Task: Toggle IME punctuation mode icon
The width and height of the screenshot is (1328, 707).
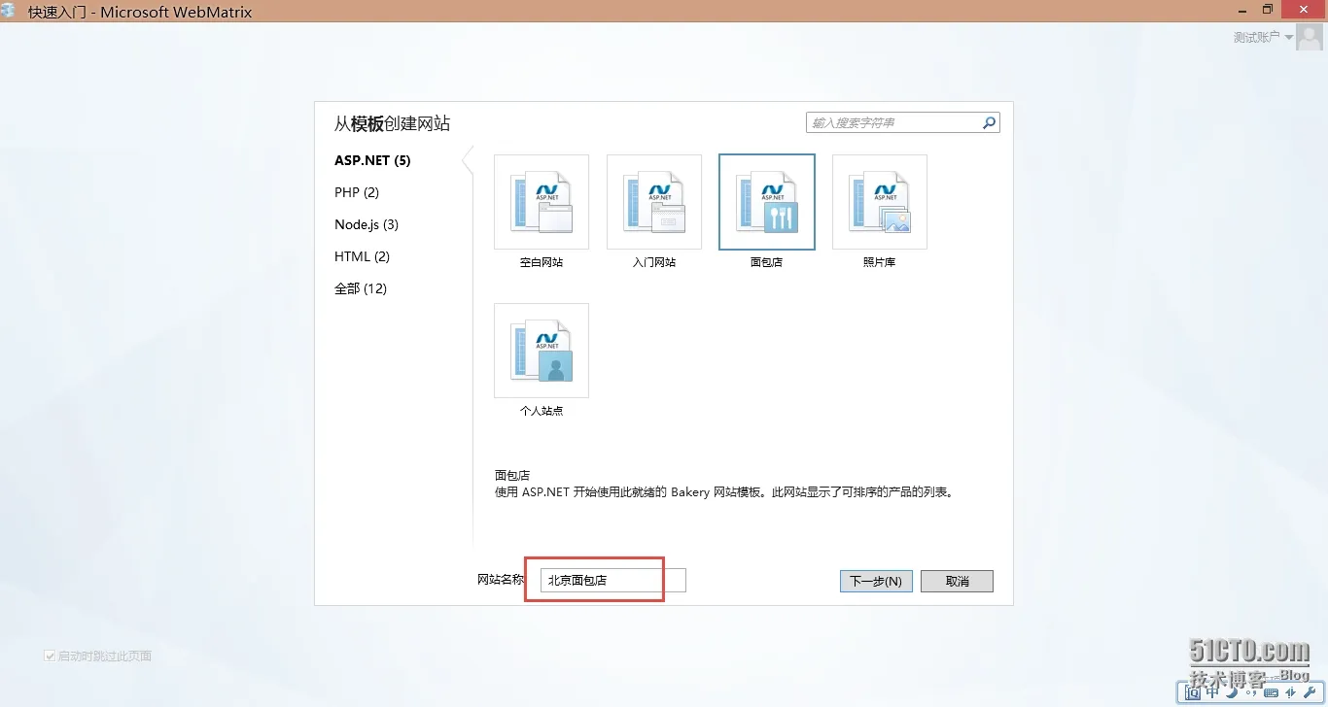Action: (x=1250, y=693)
